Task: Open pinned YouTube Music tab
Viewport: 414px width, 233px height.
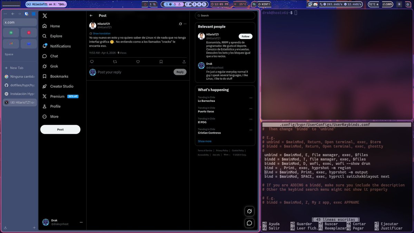Action: tap(29, 32)
